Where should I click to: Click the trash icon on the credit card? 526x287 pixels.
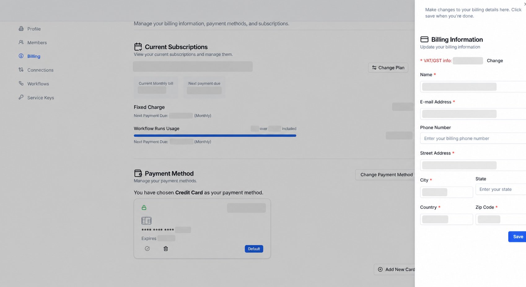pyautogui.click(x=166, y=249)
